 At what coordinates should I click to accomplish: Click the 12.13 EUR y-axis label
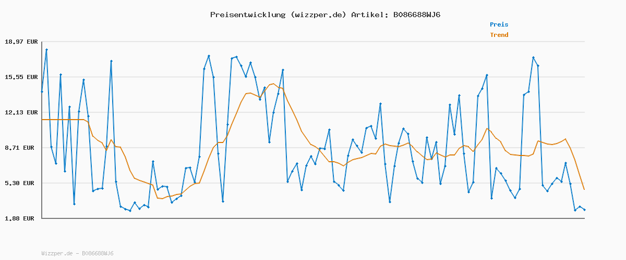(x=21, y=112)
